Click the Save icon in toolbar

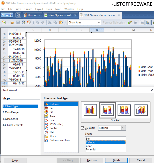coord(18,22)
